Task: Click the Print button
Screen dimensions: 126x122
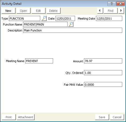Action: point(9,117)
